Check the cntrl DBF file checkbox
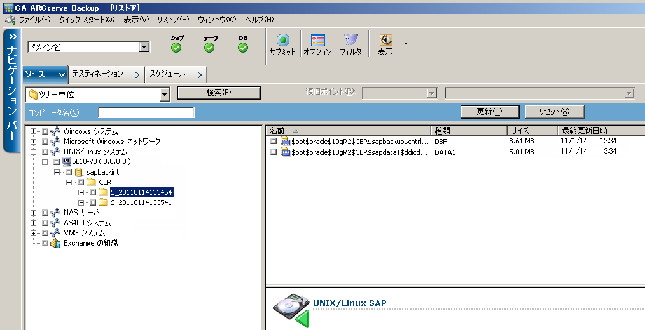The image size is (645, 330). pyautogui.click(x=274, y=141)
